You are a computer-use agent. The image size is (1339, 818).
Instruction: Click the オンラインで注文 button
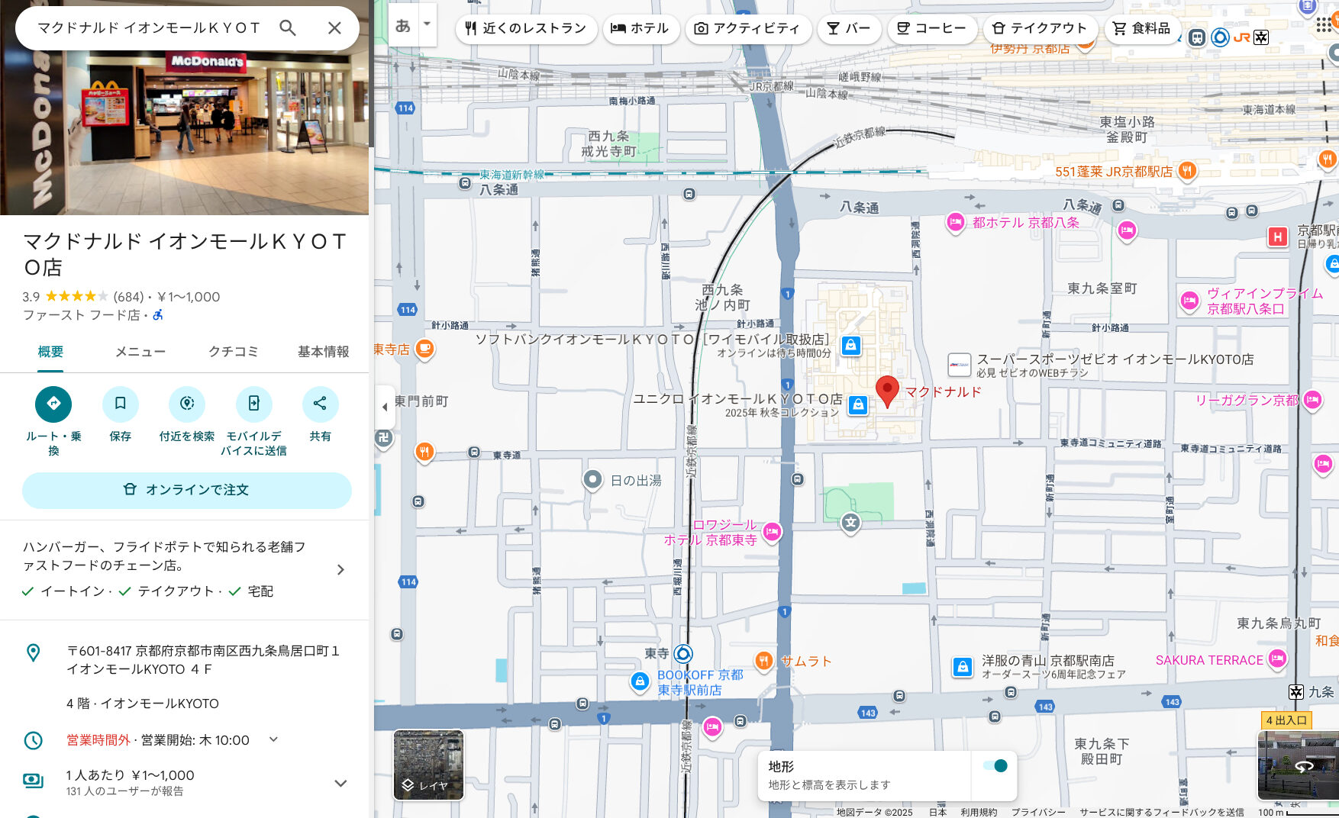[187, 490]
